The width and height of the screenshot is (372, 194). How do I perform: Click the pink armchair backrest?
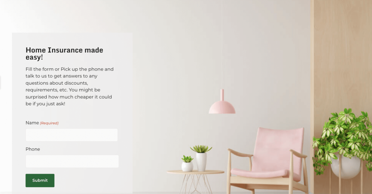coord(278,148)
